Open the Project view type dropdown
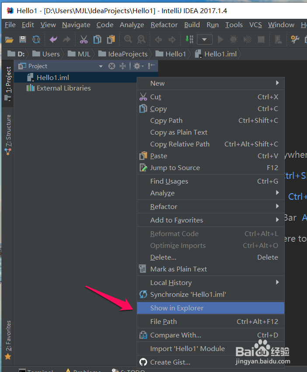307x372 pixels. coord(101,66)
